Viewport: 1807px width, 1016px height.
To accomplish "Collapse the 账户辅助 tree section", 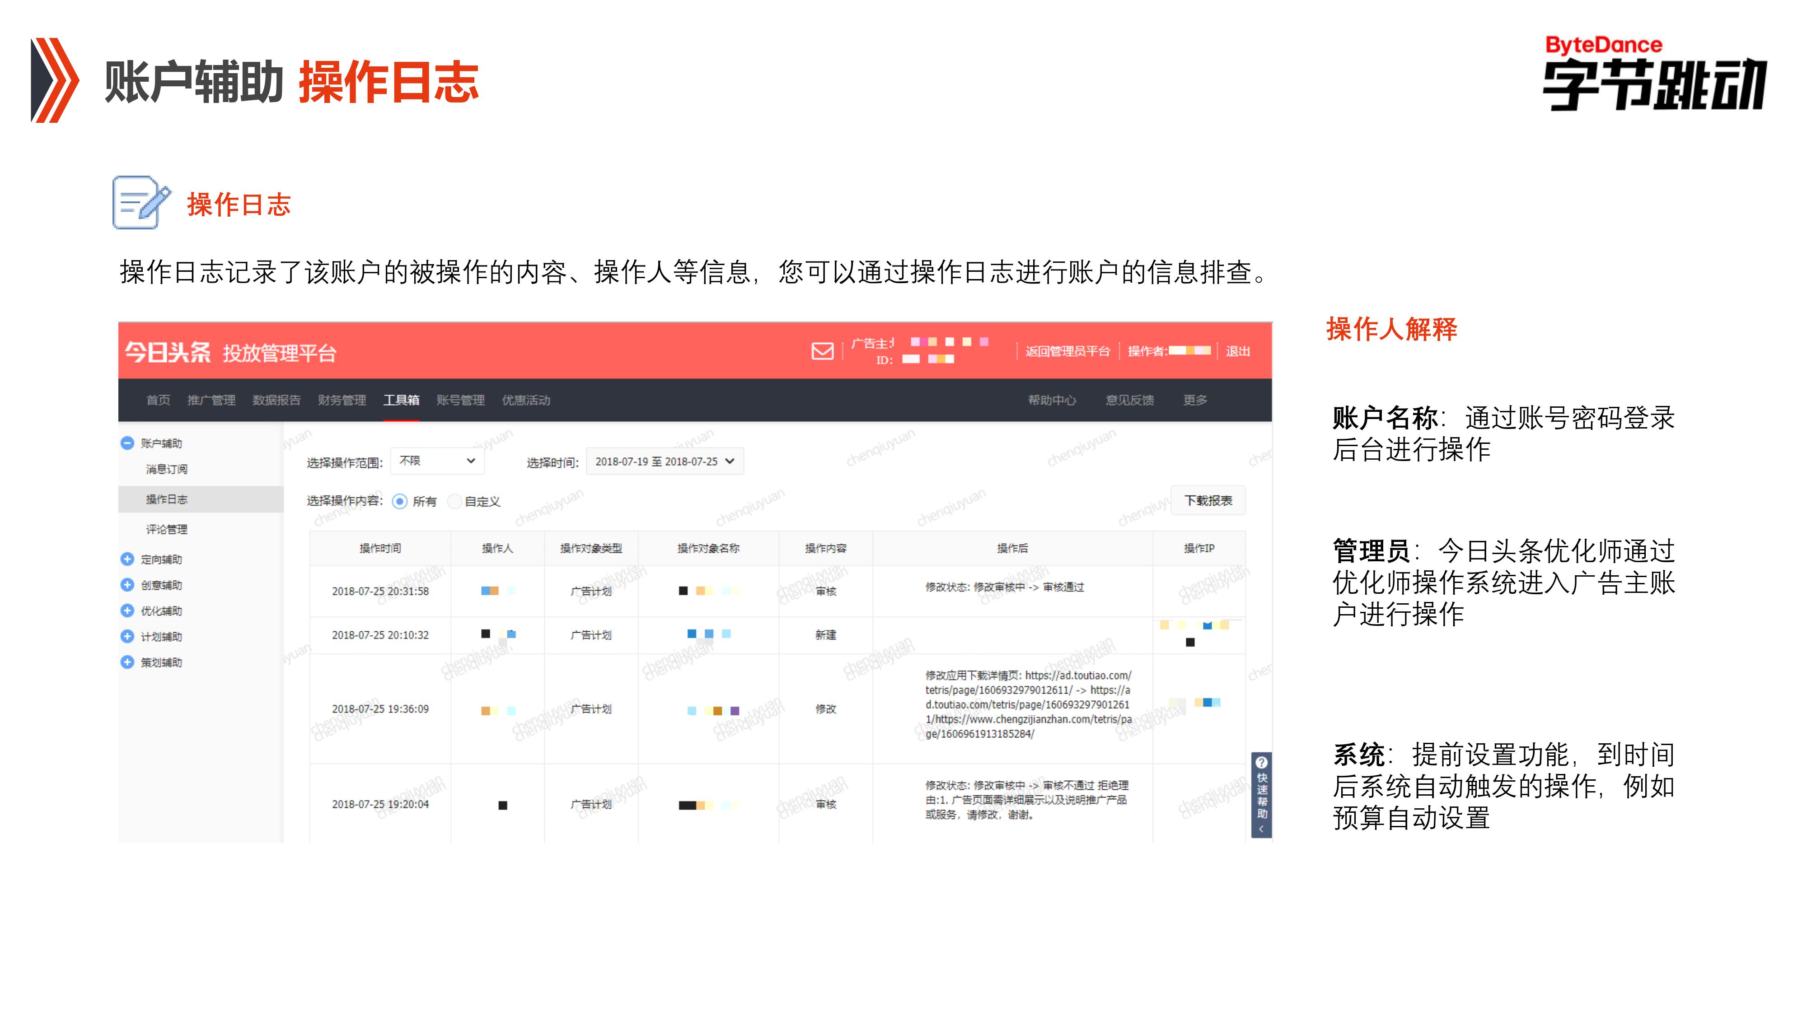I will (x=127, y=443).
